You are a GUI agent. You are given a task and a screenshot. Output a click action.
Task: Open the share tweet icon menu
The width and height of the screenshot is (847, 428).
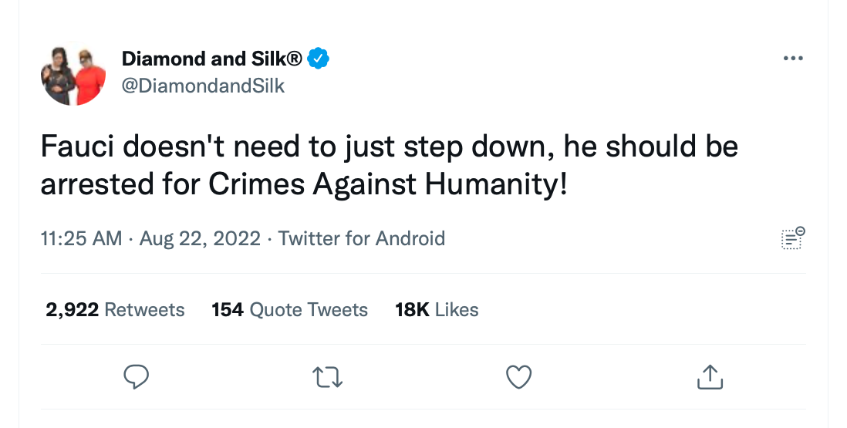click(x=710, y=376)
